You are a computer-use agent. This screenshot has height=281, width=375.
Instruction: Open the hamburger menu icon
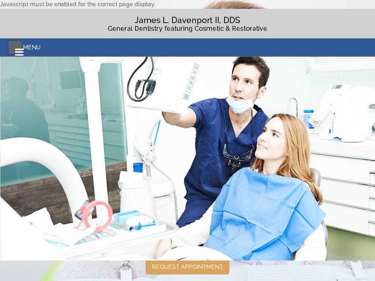(x=19, y=52)
